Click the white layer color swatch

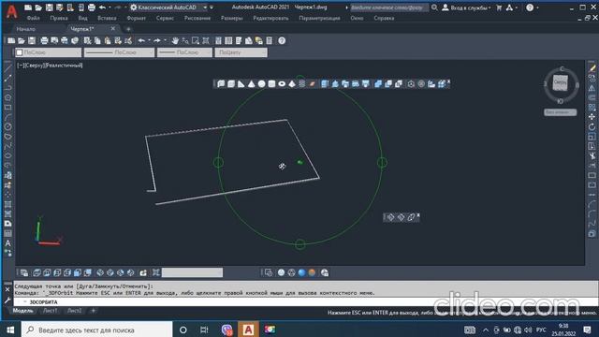pyautogui.click(x=20, y=52)
